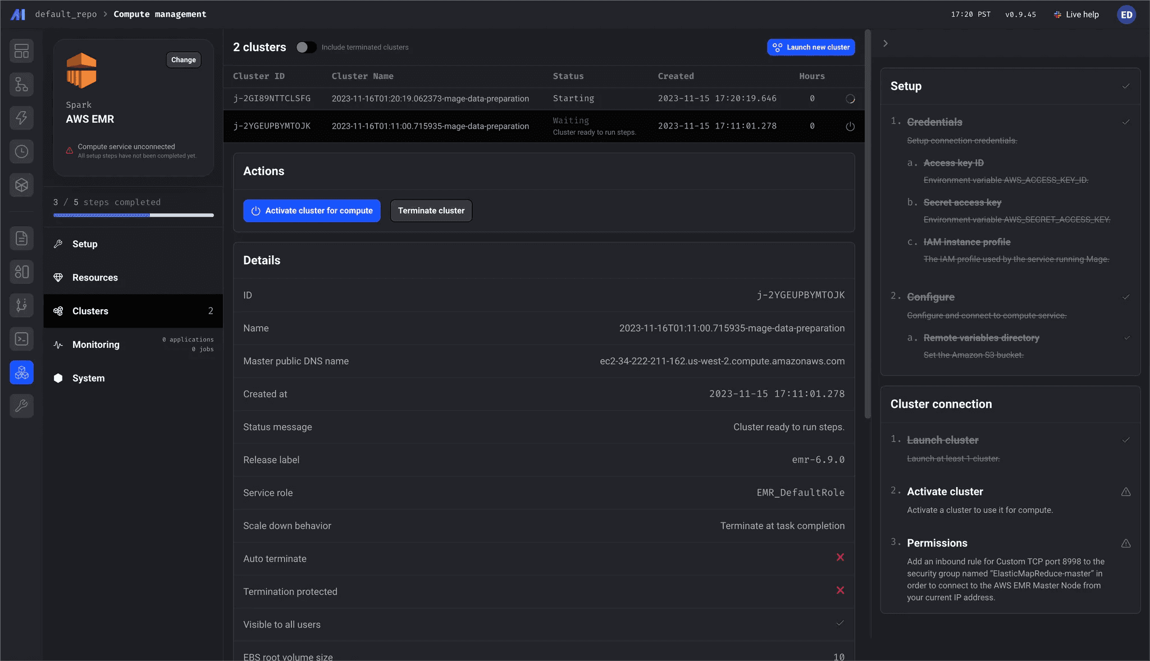Screen dimensions: 1150x661
Task: Click default_repo breadcrumb link
Action: [66, 14]
